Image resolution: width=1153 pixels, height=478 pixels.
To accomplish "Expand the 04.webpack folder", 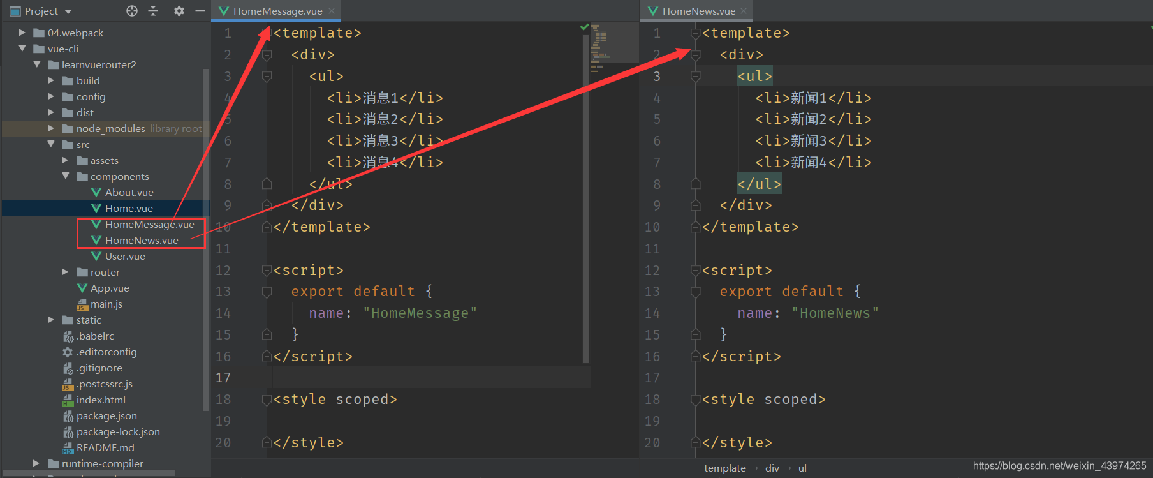I will [x=22, y=33].
